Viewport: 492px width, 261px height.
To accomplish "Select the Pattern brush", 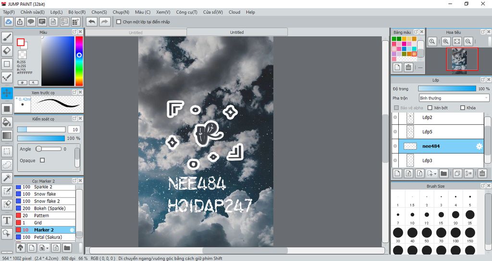I will point(46,215).
